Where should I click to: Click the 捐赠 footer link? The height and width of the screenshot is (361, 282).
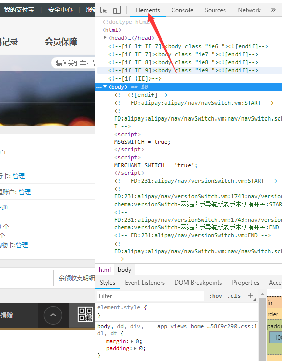click(x=7, y=315)
